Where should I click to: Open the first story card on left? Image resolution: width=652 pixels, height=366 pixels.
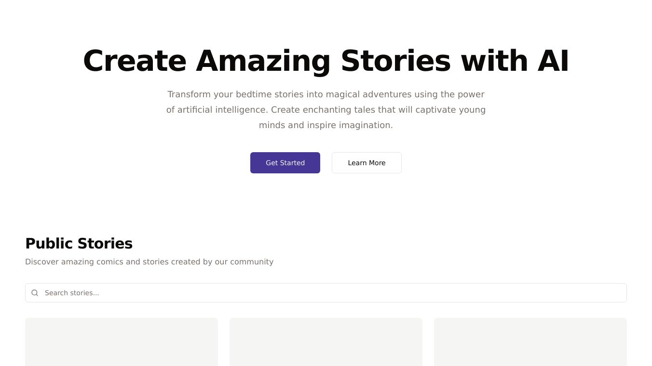122,342
